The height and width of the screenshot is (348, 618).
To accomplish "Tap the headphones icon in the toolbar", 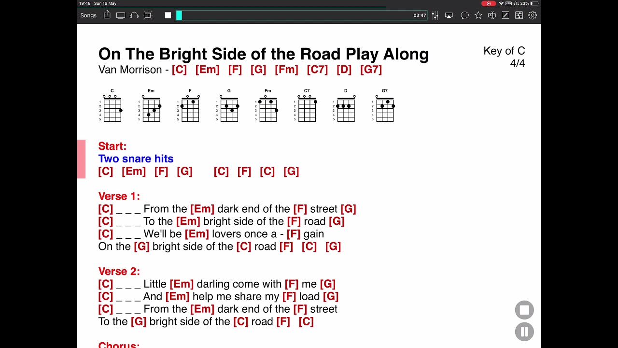I will tap(134, 15).
